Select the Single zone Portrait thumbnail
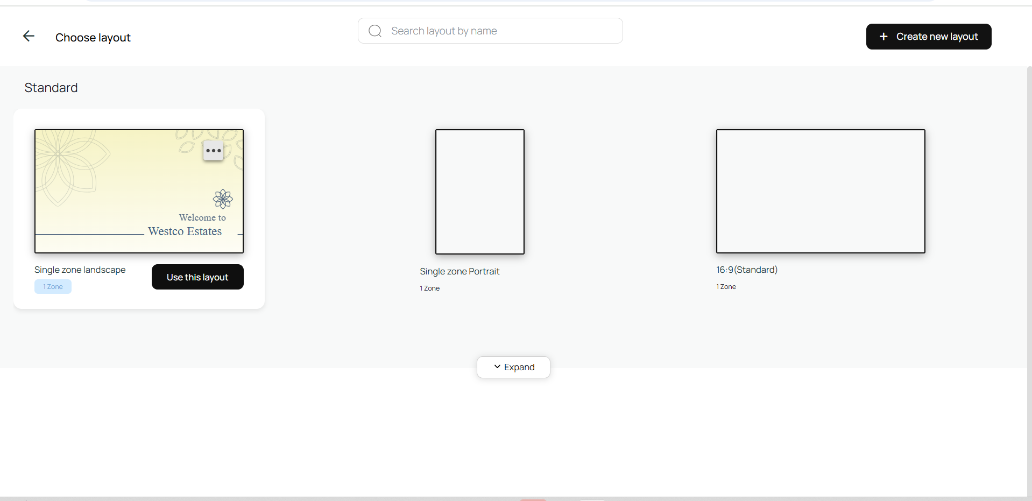Screen dimensions: 1032x501 click(x=479, y=192)
